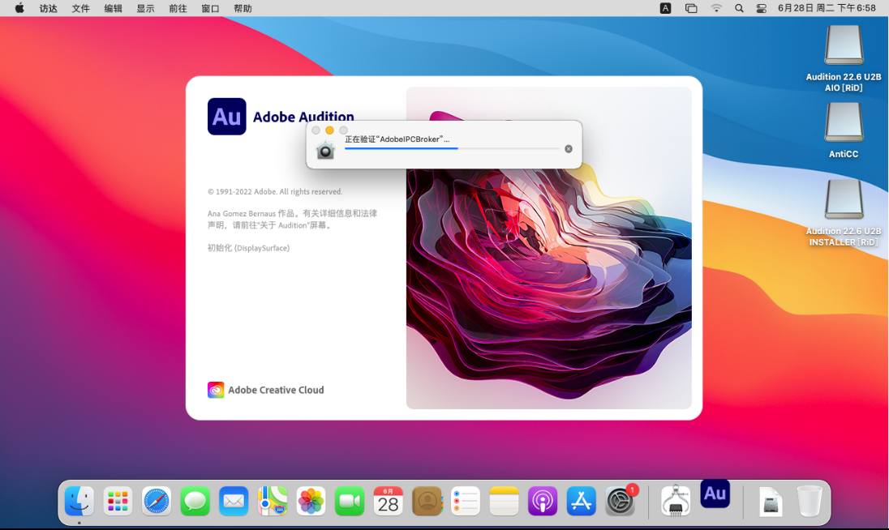The height and width of the screenshot is (530, 889).
Task: Cancel the AdobeIPCBroker verification
Action: 569,149
